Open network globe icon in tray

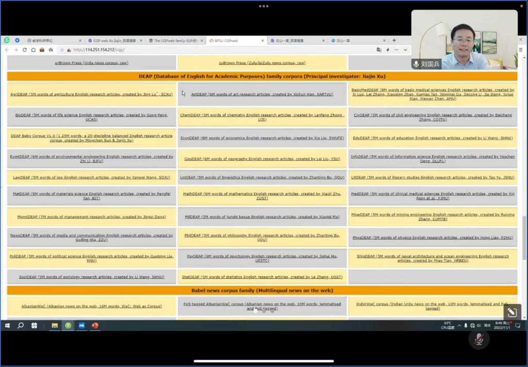pyautogui.click(x=472, y=326)
